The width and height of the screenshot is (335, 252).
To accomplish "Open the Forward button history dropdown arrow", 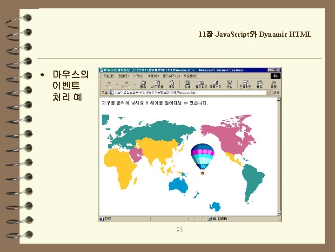I will click(x=134, y=84).
